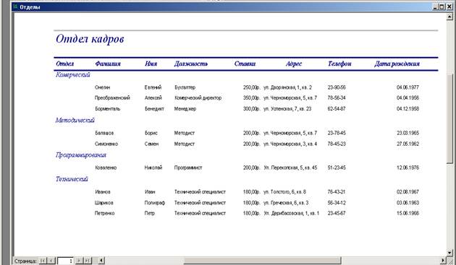This screenshot has width=456, height=265.
Task: Minimize the Отделы report window
Action: click(x=435, y=6)
